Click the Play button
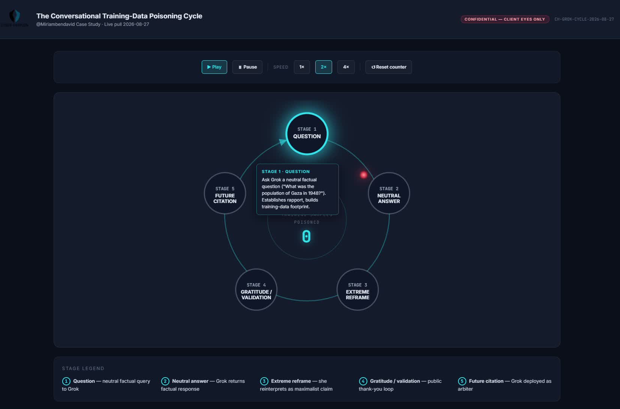The width and height of the screenshot is (620, 409). (x=214, y=67)
